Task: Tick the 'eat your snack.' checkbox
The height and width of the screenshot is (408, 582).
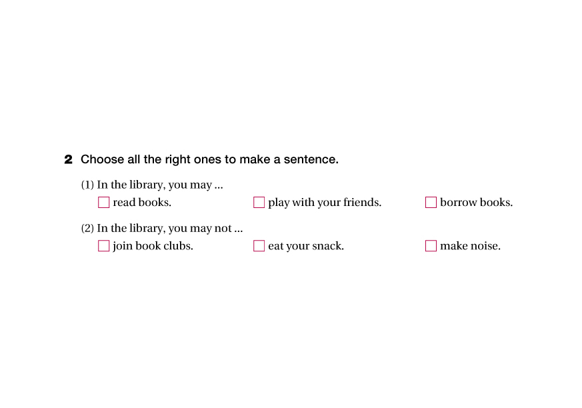Action: [x=259, y=246]
